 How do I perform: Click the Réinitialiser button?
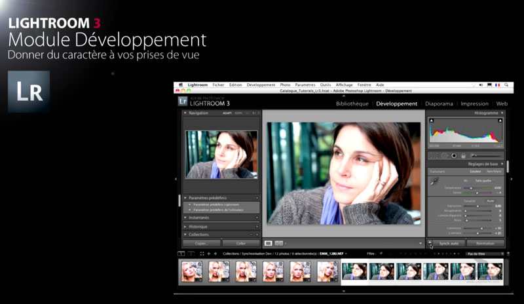(x=485, y=243)
